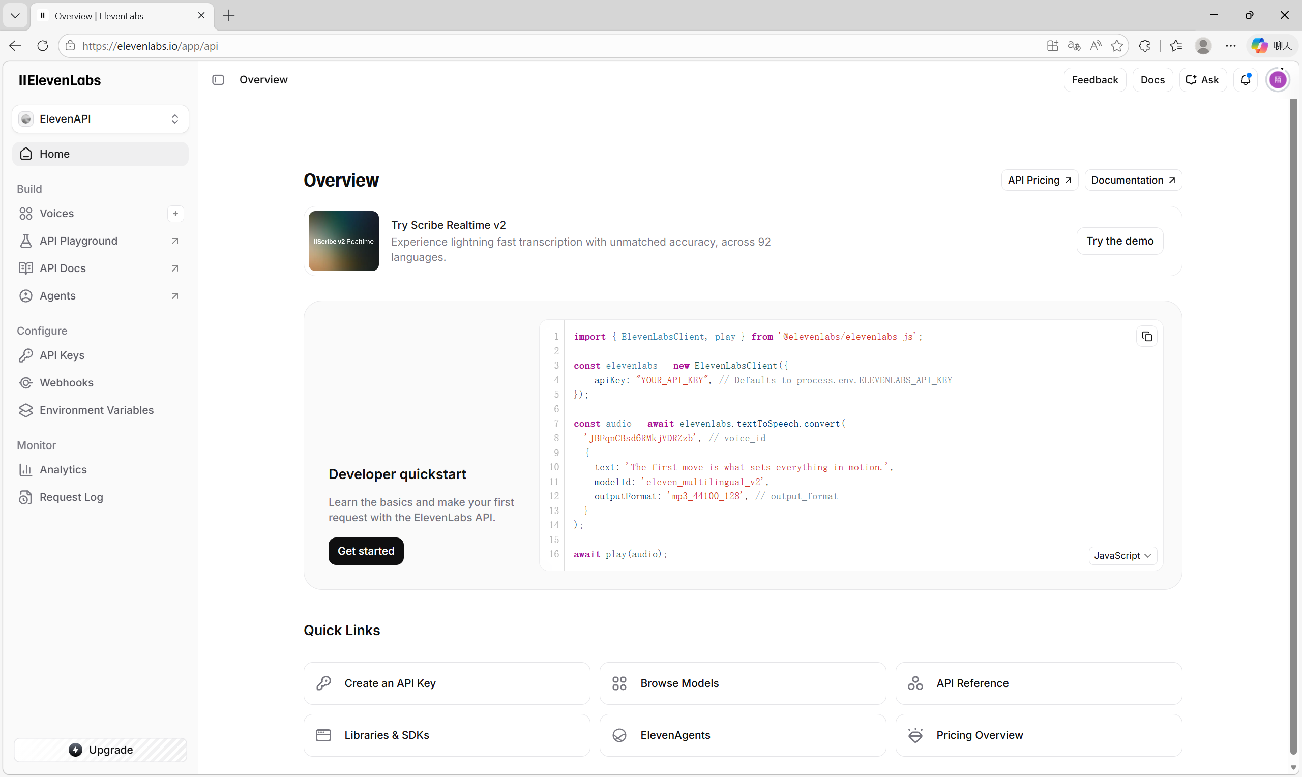Image resolution: width=1302 pixels, height=777 pixels.
Task: Open Environment Variables page
Action: [100, 410]
